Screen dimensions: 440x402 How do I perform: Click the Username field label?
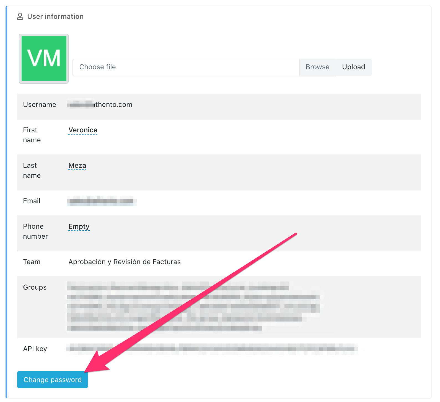coord(40,105)
